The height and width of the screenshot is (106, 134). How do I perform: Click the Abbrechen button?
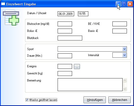pos(120,100)
